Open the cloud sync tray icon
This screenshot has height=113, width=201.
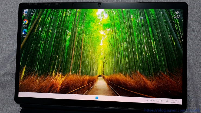[151, 101]
